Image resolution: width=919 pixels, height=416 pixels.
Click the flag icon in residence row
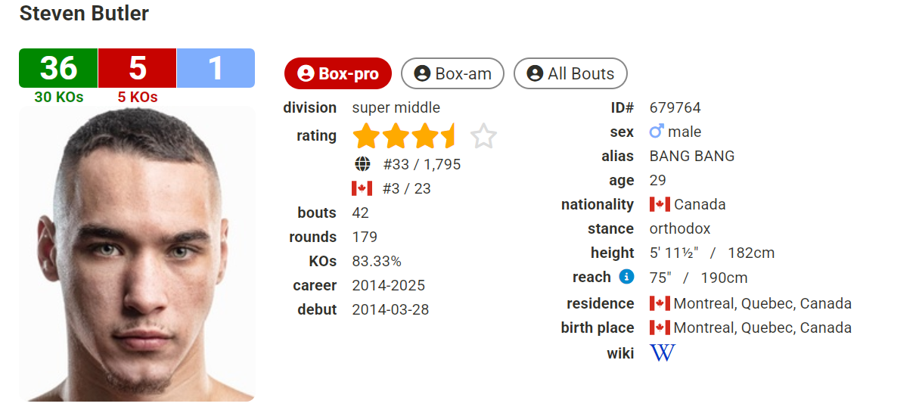tap(660, 303)
